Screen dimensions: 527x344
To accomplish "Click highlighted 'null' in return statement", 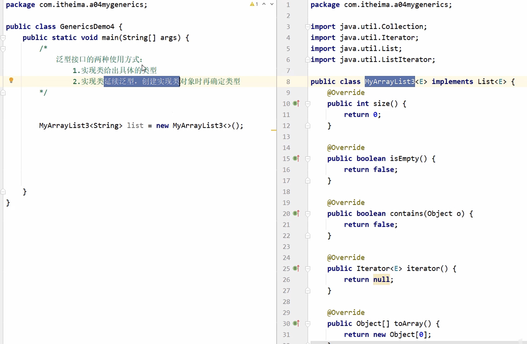I will 381,280.
